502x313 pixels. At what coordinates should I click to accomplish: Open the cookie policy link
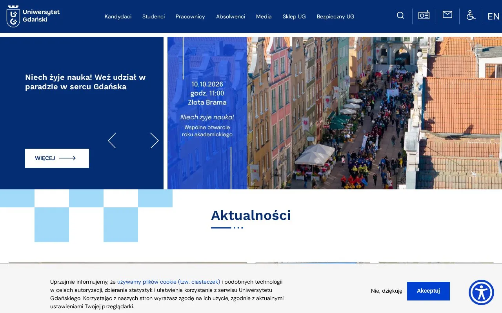[169, 282]
